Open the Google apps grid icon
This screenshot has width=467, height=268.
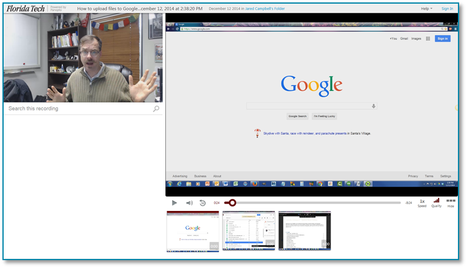pyautogui.click(x=428, y=38)
